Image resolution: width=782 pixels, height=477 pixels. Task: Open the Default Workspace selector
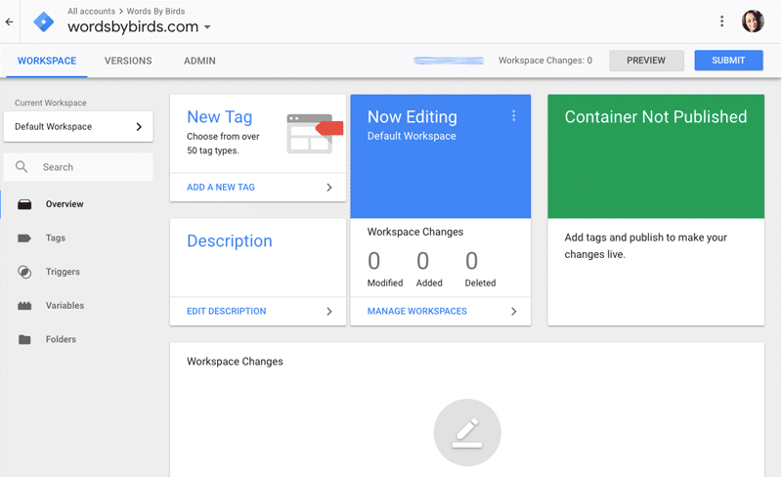point(78,126)
